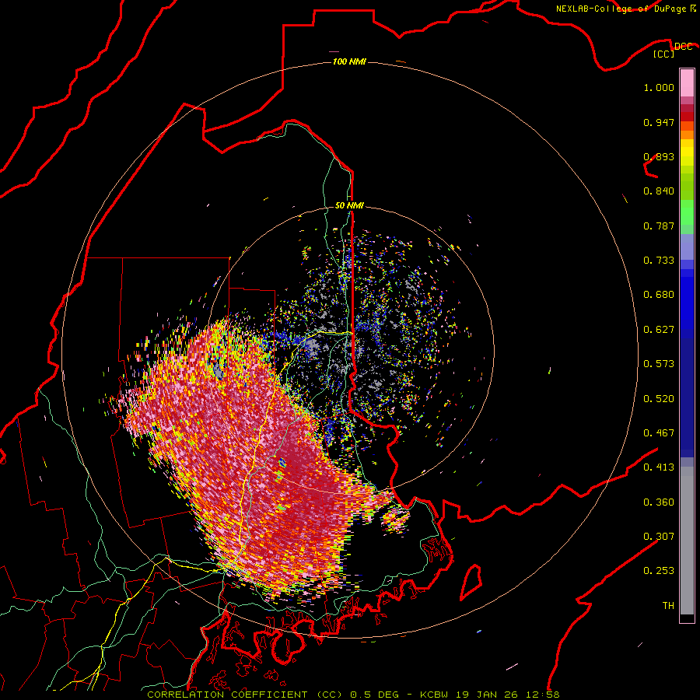Pick the large gray swatch on color bar
Image resolution: width=700 pixels, height=700 pixels.
pos(687,544)
